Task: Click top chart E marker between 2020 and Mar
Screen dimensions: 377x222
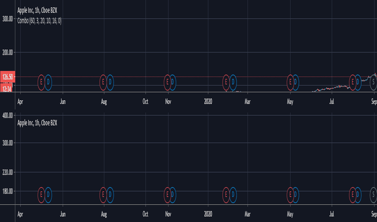Action: coord(226,82)
